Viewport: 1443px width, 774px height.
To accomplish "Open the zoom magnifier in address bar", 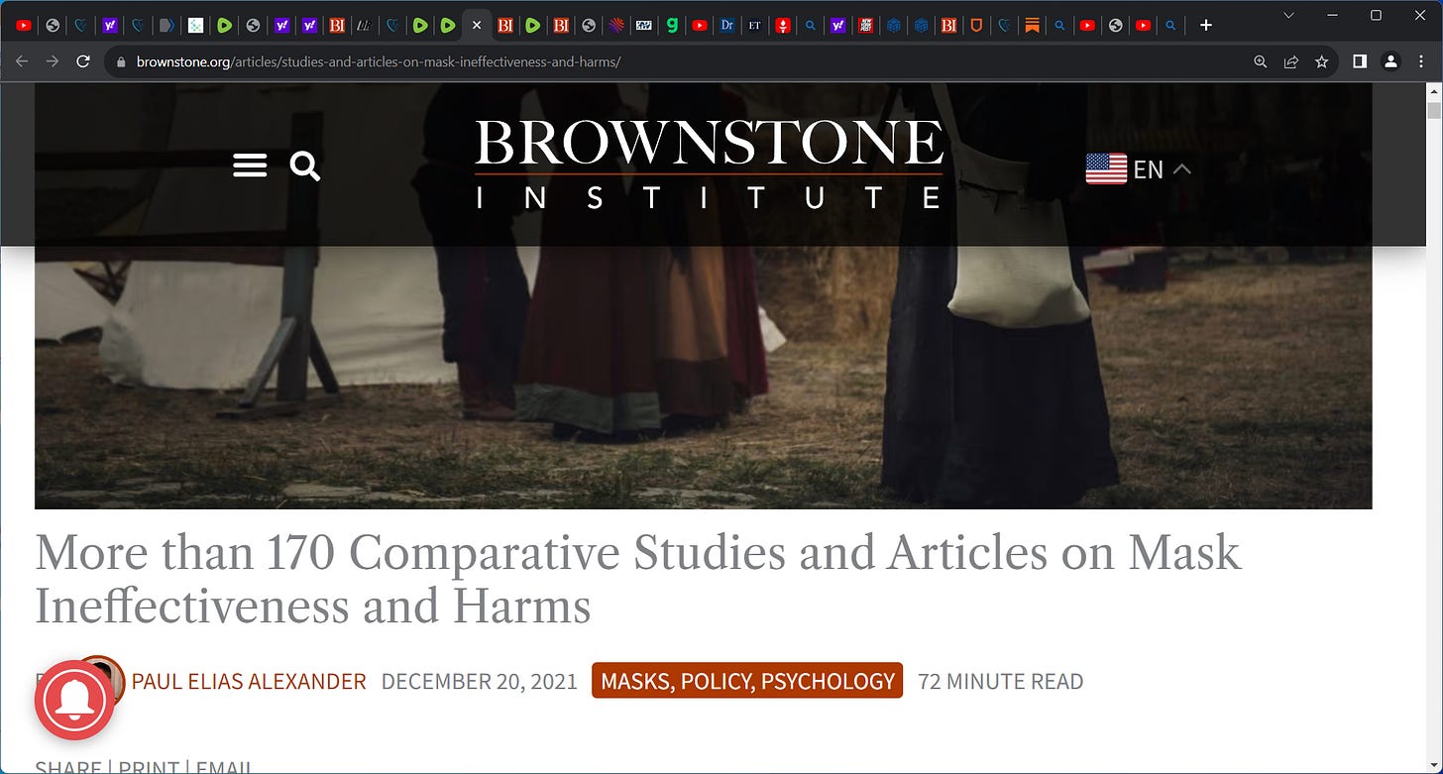I will pyautogui.click(x=1260, y=61).
